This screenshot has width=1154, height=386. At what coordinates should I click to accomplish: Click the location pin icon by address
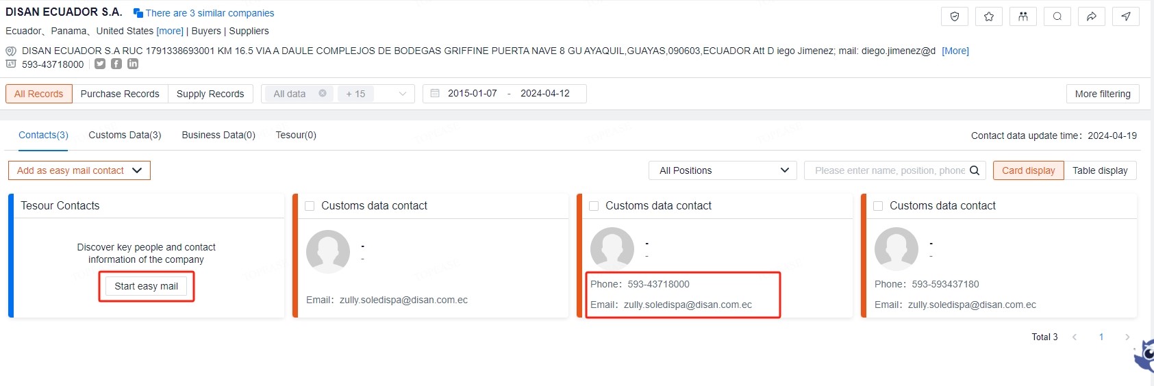click(x=11, y=51)
